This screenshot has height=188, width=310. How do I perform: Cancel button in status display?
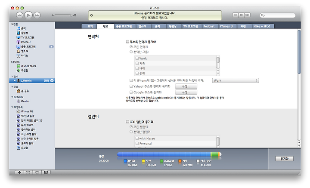click(91, 15)
